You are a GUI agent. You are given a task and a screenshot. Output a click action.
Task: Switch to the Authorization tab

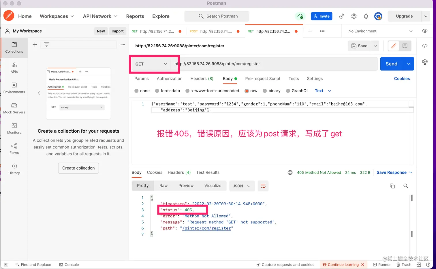[170, 79]
